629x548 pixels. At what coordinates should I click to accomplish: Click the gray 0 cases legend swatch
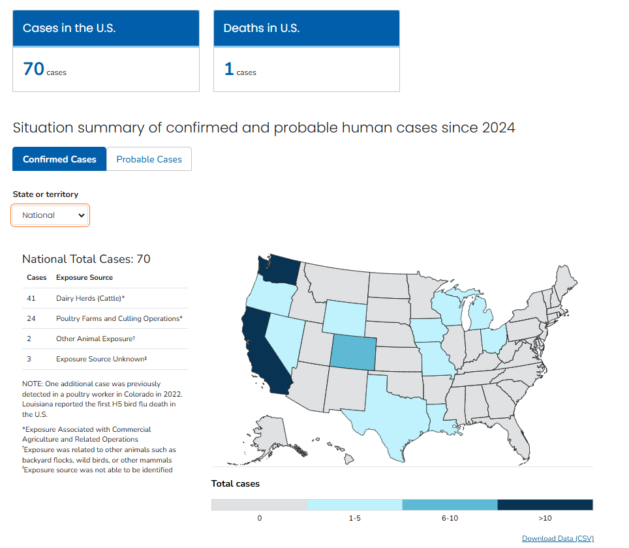(x=259, y=505)
